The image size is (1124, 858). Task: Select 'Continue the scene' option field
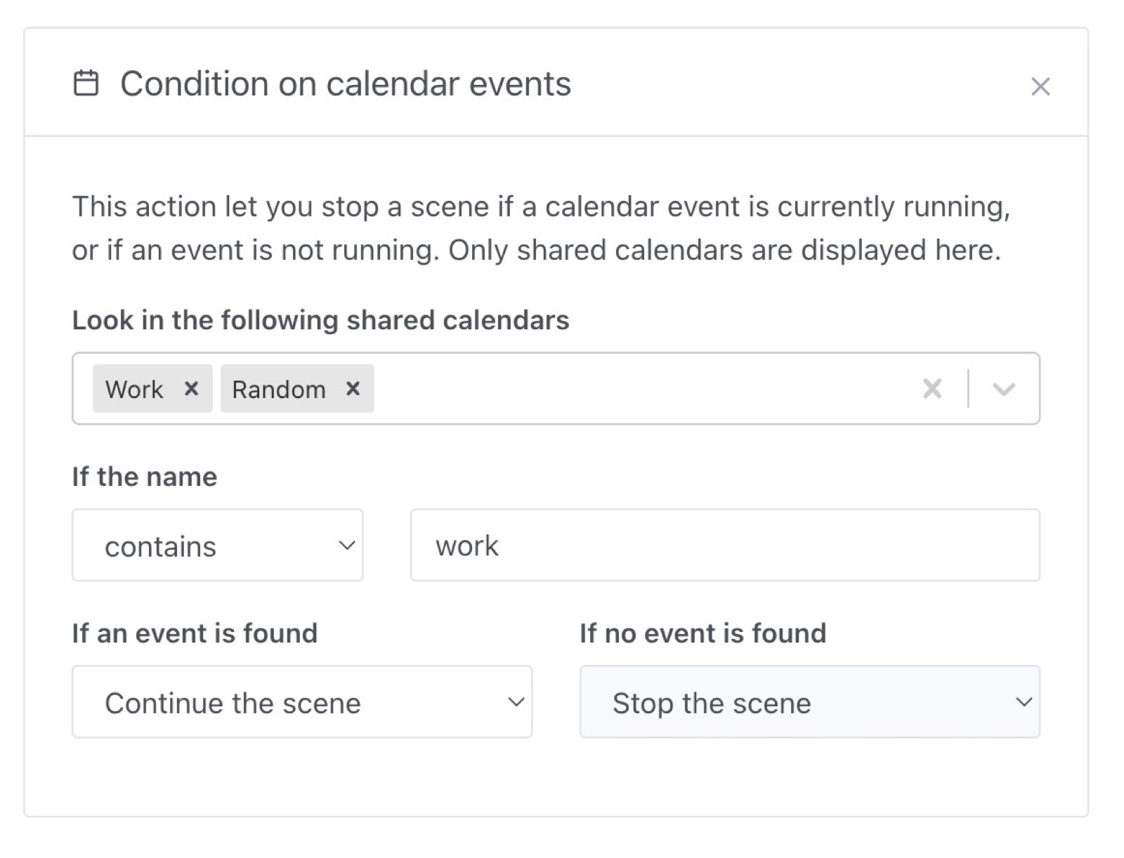coord(302,702)
